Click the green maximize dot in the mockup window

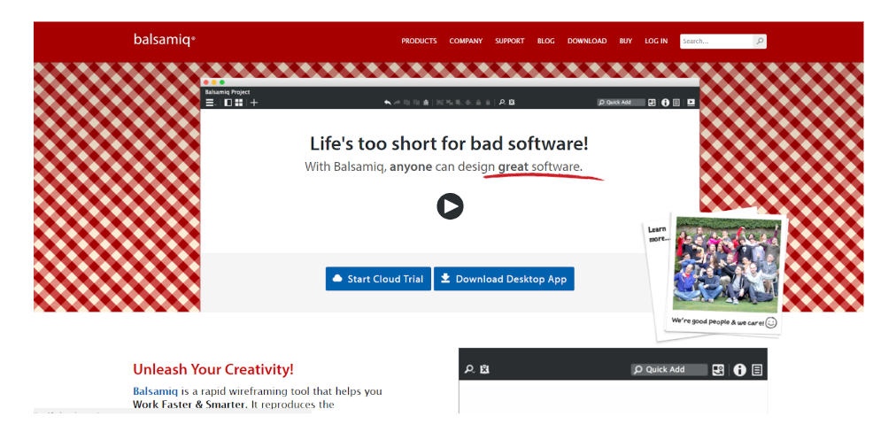click(x=222, y=82)
